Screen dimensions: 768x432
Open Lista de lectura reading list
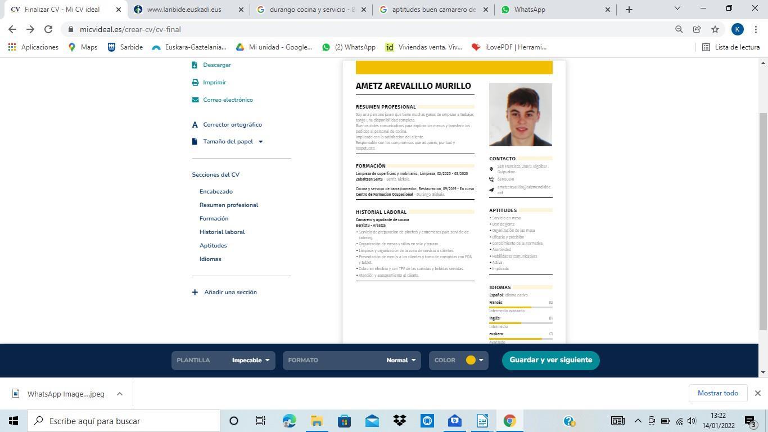[x=731, y=47]
